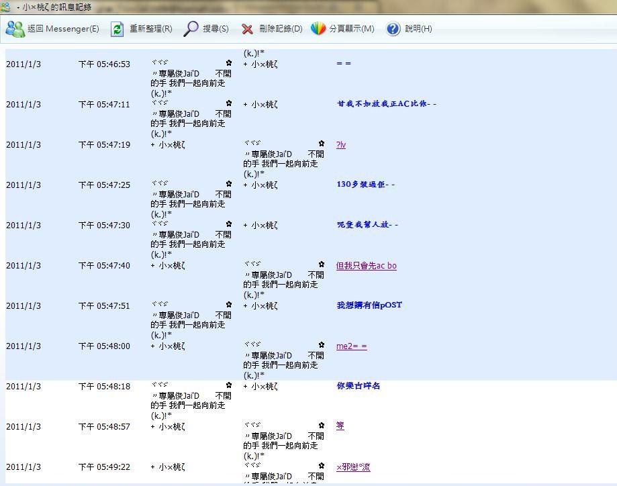
Task: Choose 重新整理(R) to refresh the history
Action: tap(150, 29)
